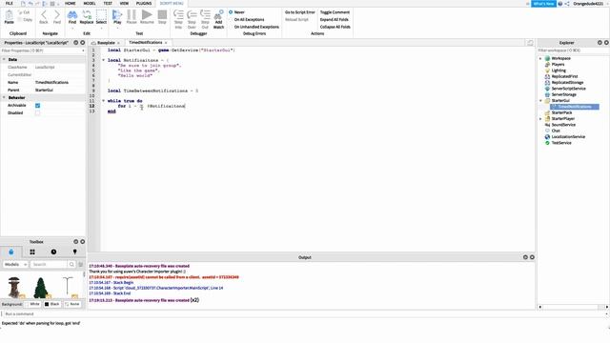
Task: Switch to the Baseplate document tab
Action: pyautogui.click(x=106, y=43)
